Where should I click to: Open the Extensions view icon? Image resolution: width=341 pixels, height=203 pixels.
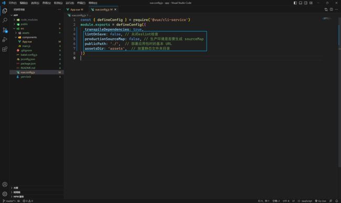(x=5, y=49)
